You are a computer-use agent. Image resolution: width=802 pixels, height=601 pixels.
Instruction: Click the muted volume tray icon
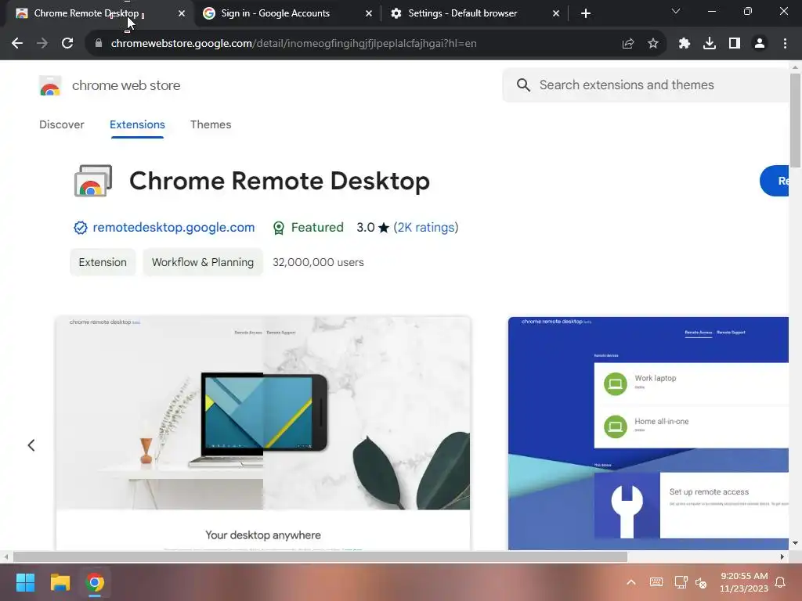(701, 582)
